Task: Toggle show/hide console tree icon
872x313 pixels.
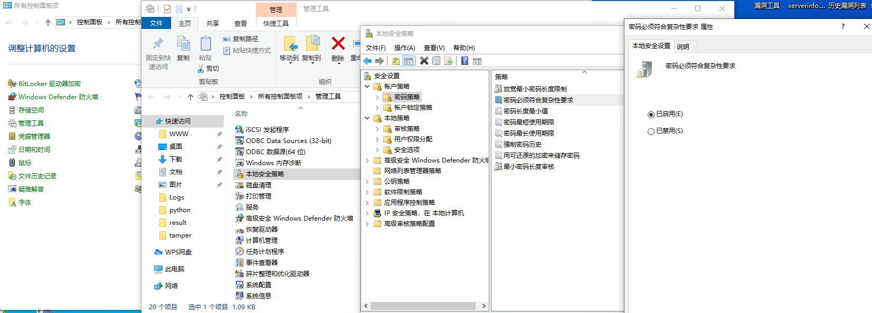Action: click(x=409, y=61)
